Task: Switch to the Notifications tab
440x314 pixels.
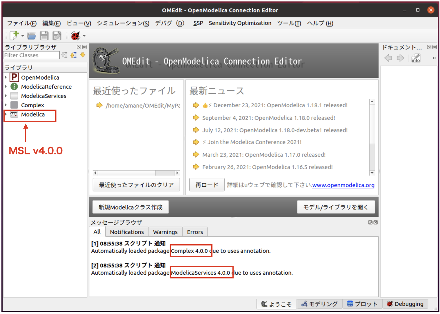Action: (127, 232)
